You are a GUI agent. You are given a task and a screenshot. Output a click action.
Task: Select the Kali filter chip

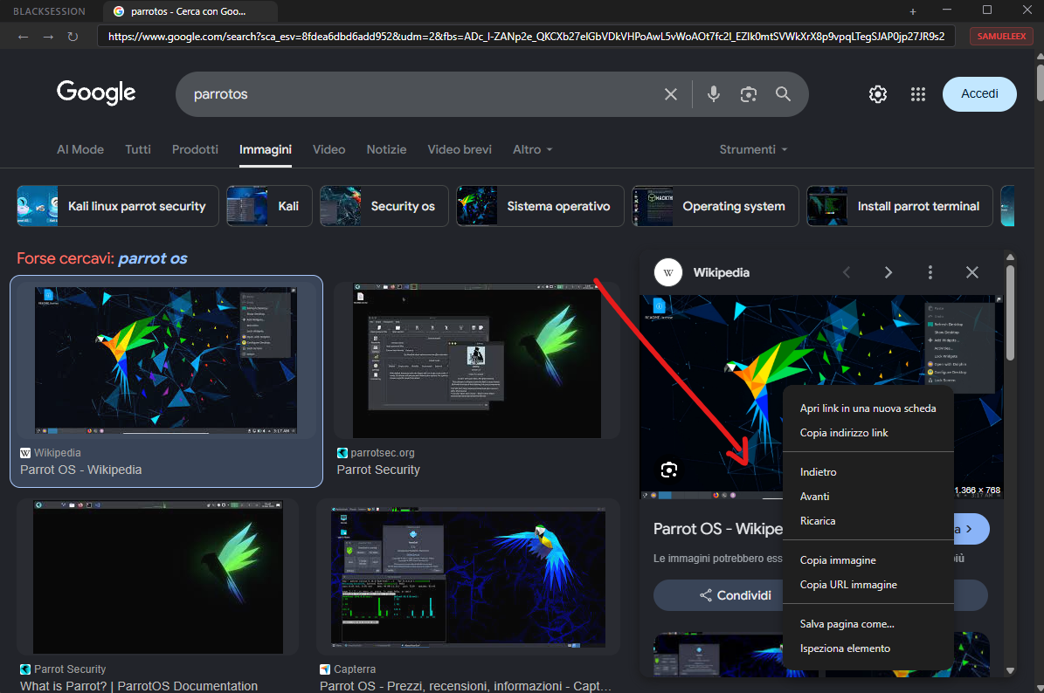[269, 206]
